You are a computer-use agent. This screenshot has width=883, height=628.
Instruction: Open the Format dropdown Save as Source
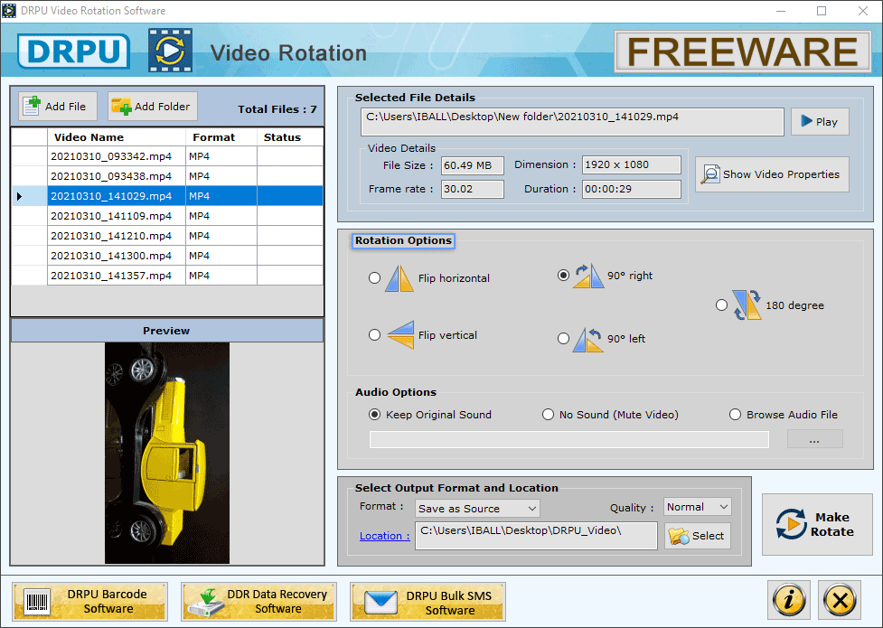point(477,509)
